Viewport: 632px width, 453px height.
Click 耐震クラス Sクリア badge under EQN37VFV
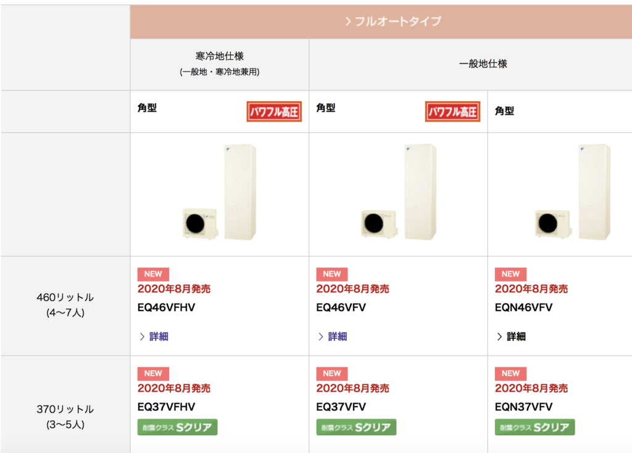pos(534,427)
